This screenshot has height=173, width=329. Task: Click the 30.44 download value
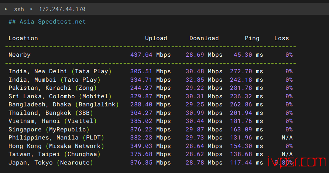click(x=195, y=121)
